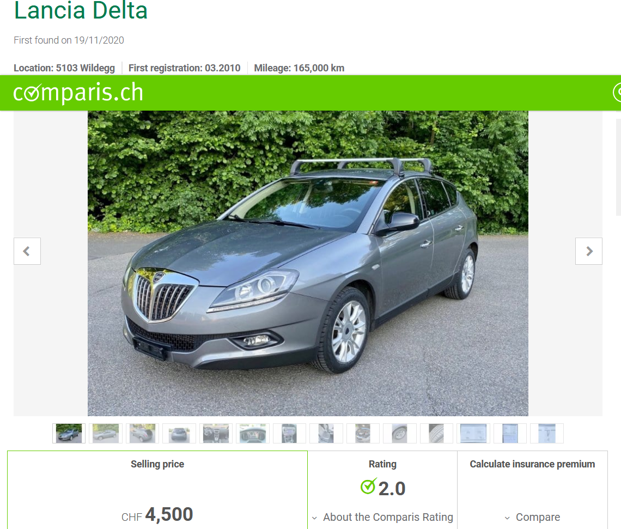621x529 pixels.
Task: Expand the Compare insurance section
Action: (x=532, y=517)
